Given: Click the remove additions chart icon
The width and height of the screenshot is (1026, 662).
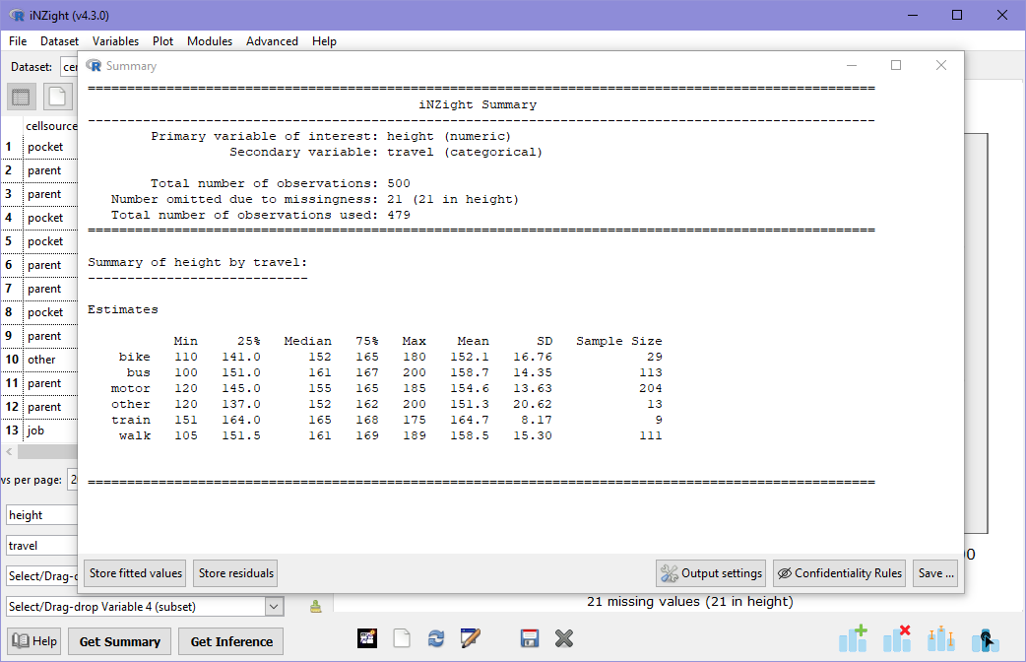Looking at the screenshot, I should (896, 638).
